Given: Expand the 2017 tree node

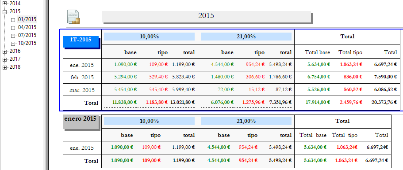Looking at the screenshot, I should pyautogui.click(x=4, y=59).
